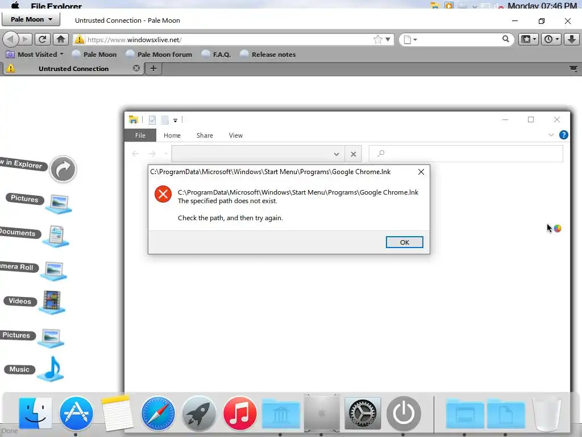Bookmark page with the star icon
Screen dimensions: 582x437
377,39
